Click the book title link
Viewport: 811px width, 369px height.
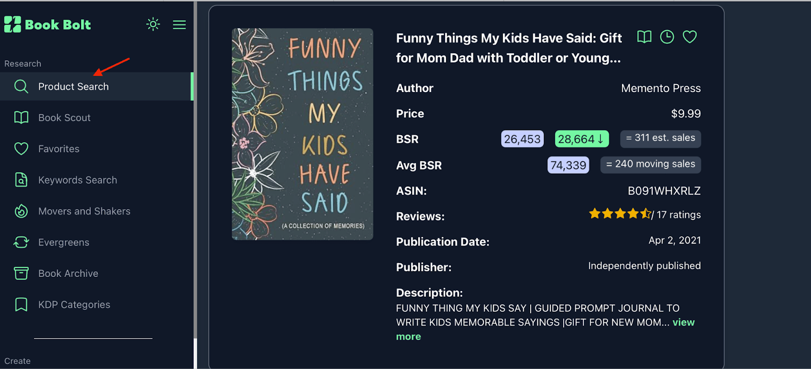(x=508, y=48)
